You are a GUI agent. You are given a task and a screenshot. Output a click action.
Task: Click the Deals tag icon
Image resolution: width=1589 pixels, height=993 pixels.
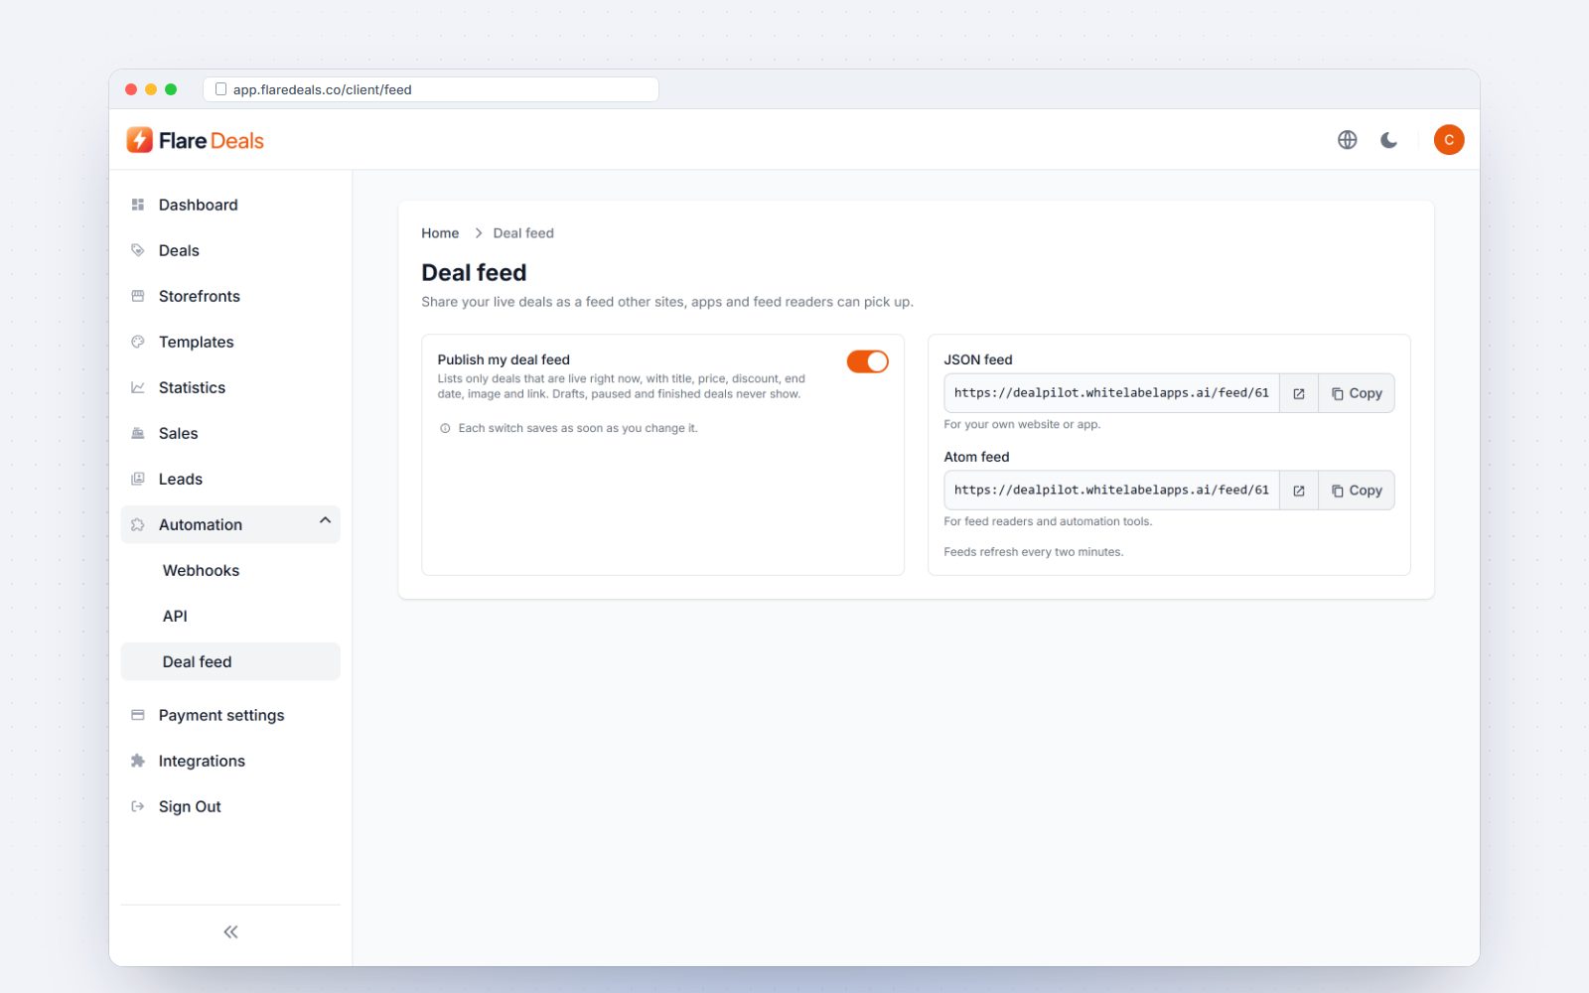[138, 250]
